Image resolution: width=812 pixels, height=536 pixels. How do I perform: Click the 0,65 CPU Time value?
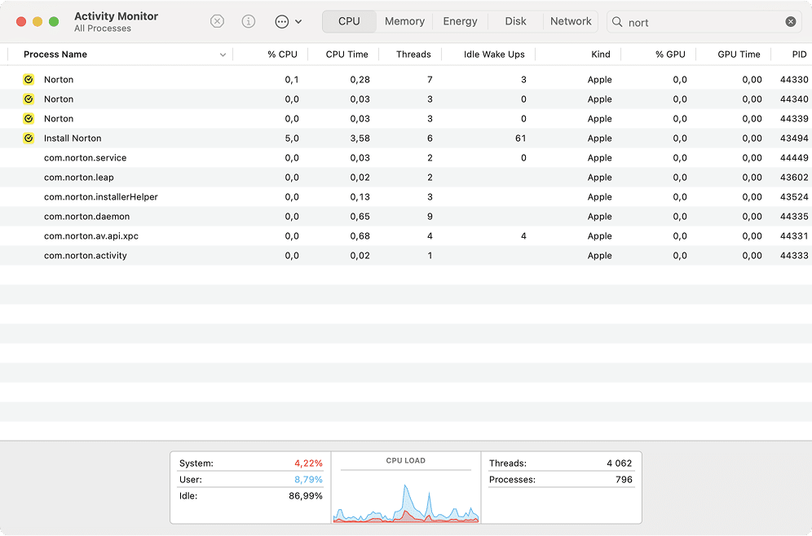[360, 217]
